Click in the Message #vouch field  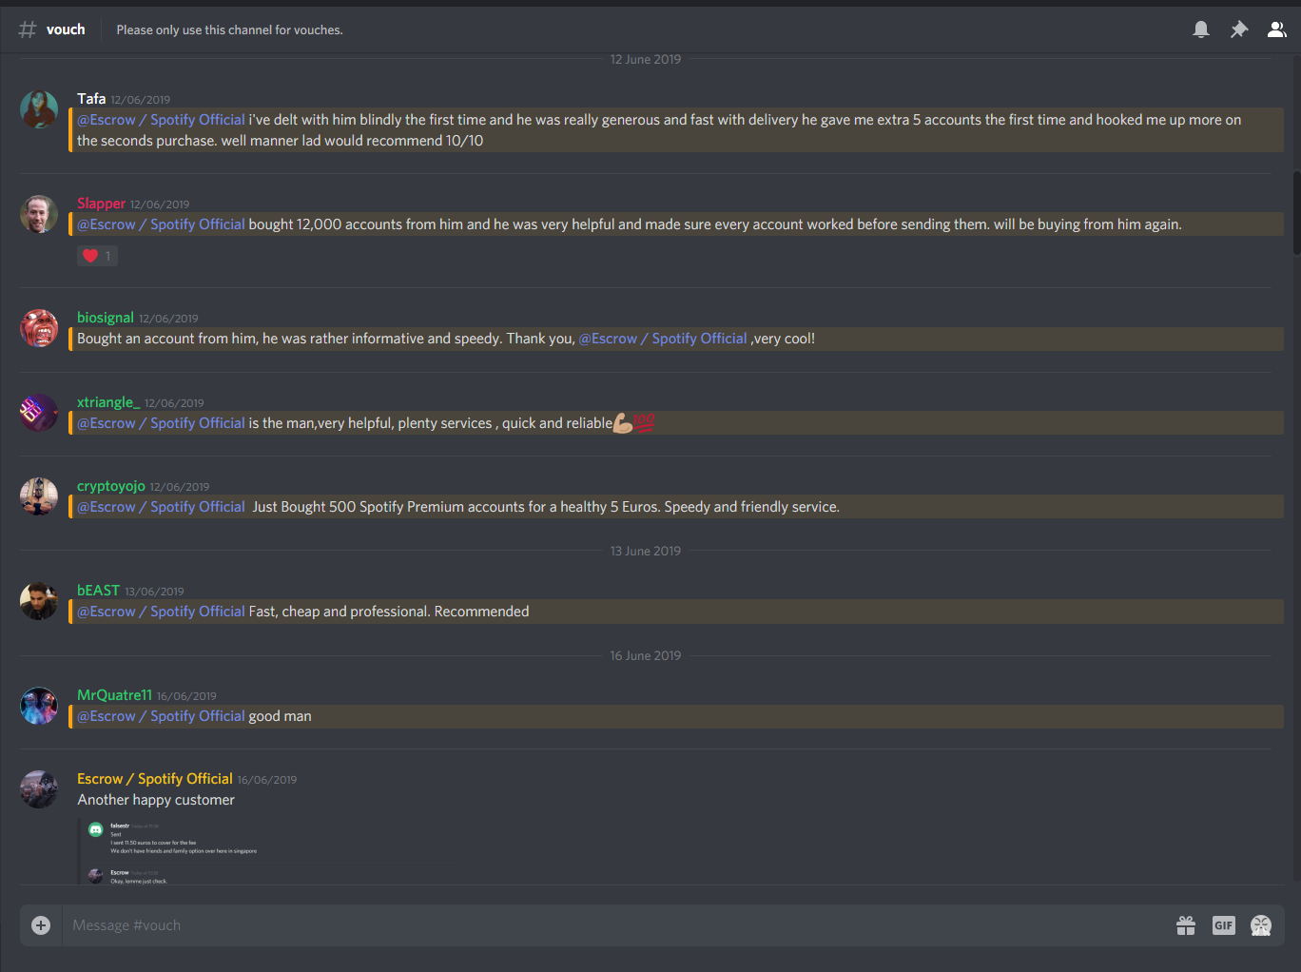click(x=618, y=925)
